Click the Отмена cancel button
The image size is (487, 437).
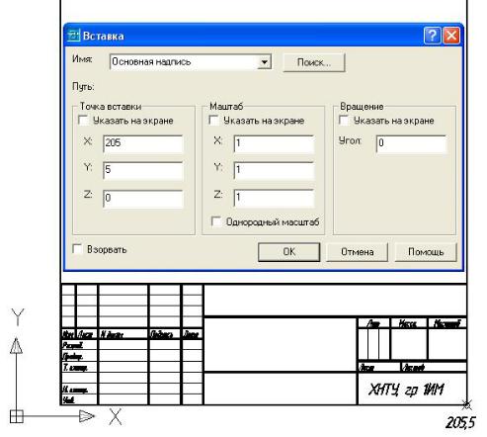point(357,252)
